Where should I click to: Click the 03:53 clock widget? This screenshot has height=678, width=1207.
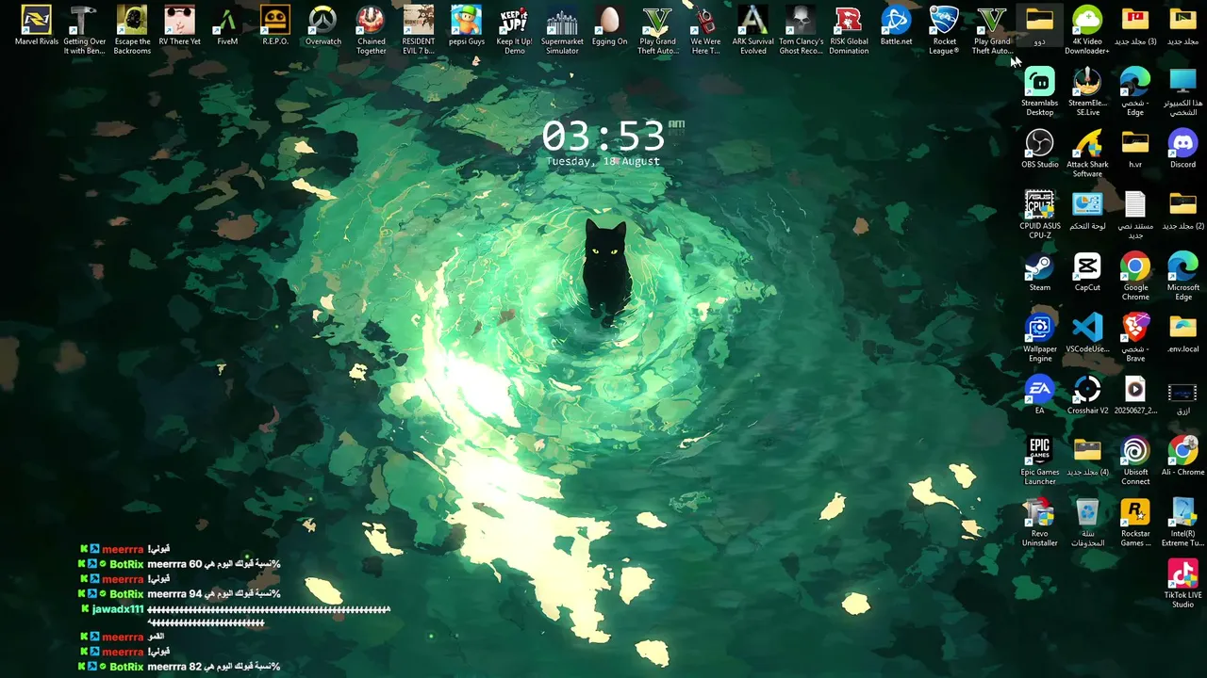(x=603, y=137)
